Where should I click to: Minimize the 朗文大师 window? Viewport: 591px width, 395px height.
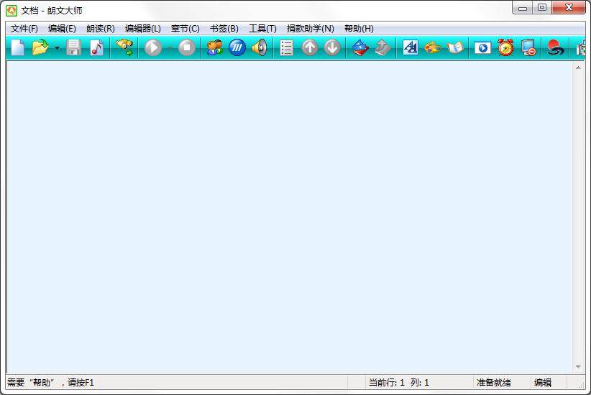point(523,8)
